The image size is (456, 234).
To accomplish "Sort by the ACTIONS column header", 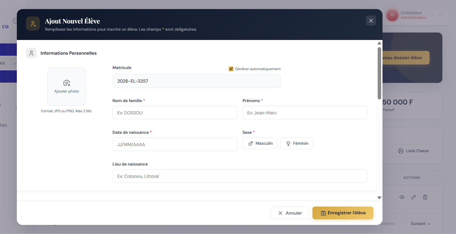I will [x=412, y=177].
